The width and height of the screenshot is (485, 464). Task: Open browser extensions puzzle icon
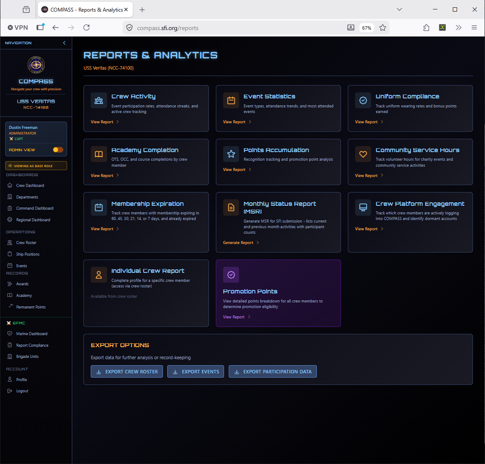[x=426, y=28]
